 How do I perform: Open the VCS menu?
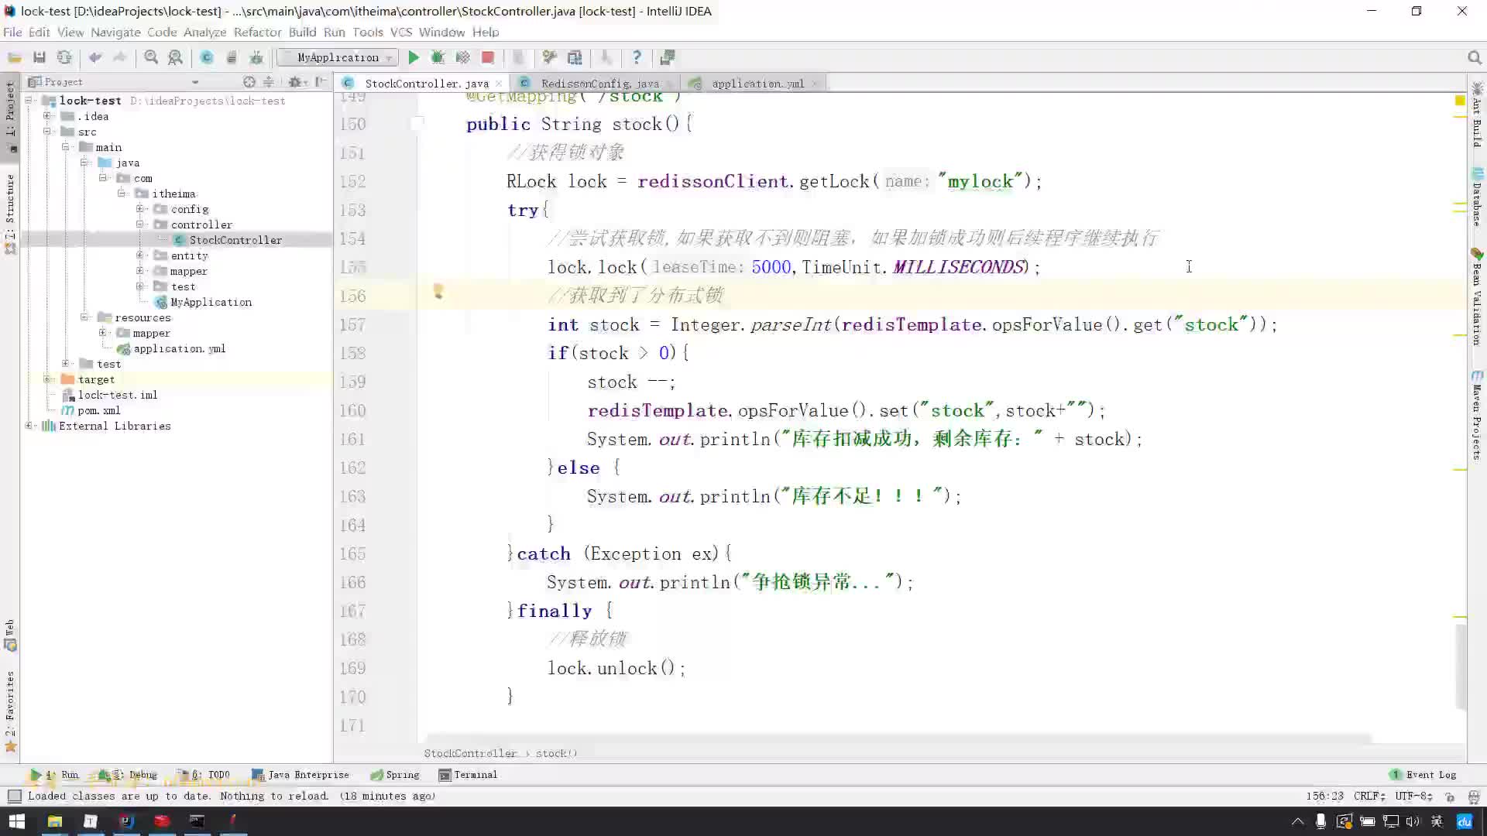click(x=400, y=32)
